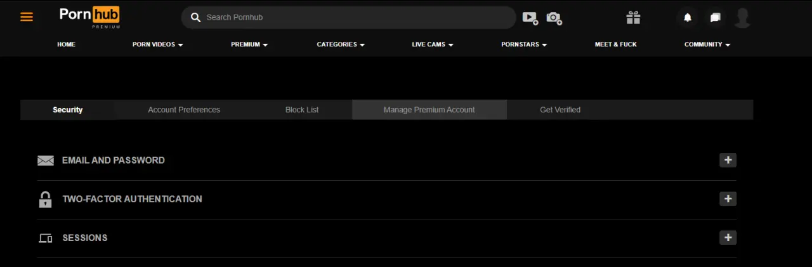812x267 pixels.
Task: Expand Sessions with the plus button
Action: coord(728,238)
